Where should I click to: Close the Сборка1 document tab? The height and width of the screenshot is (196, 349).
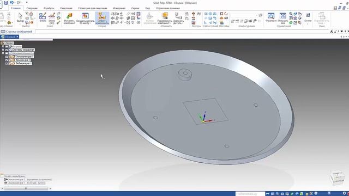click(17, 36)
